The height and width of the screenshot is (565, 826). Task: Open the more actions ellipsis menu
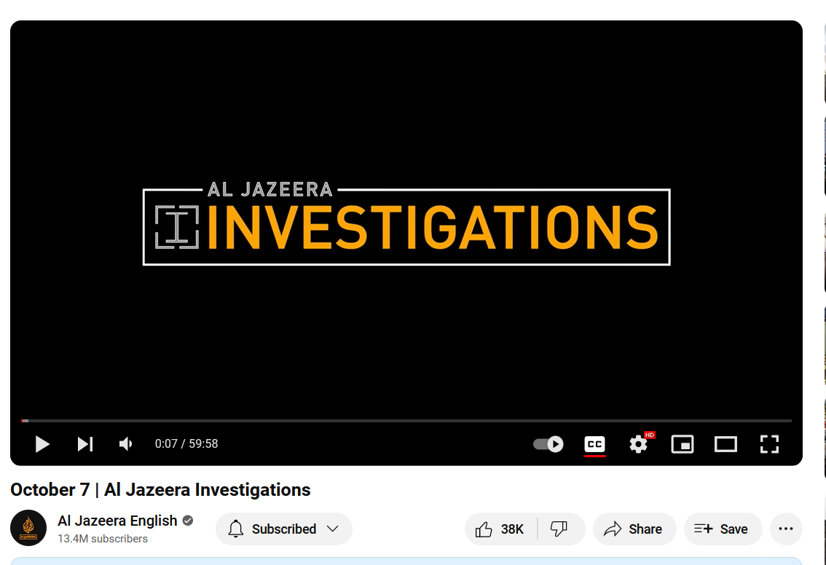pos(786,529)
